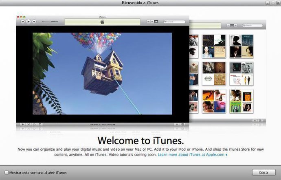
Task: Open the album stack with the green poster cover
Action: 241,101
